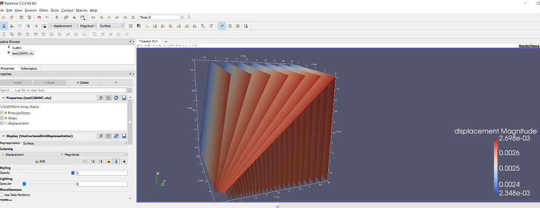Click Display section blue refresh icon
Image resolution: width=540 pixels, height=208 pixels.
pos(116,136)
